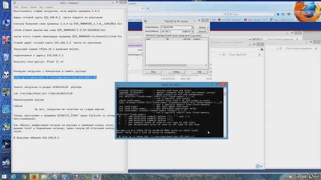Viewport: 321px width, 180px height.
Task: Open the Файл menu in Notepad
Action: [16, 7]
